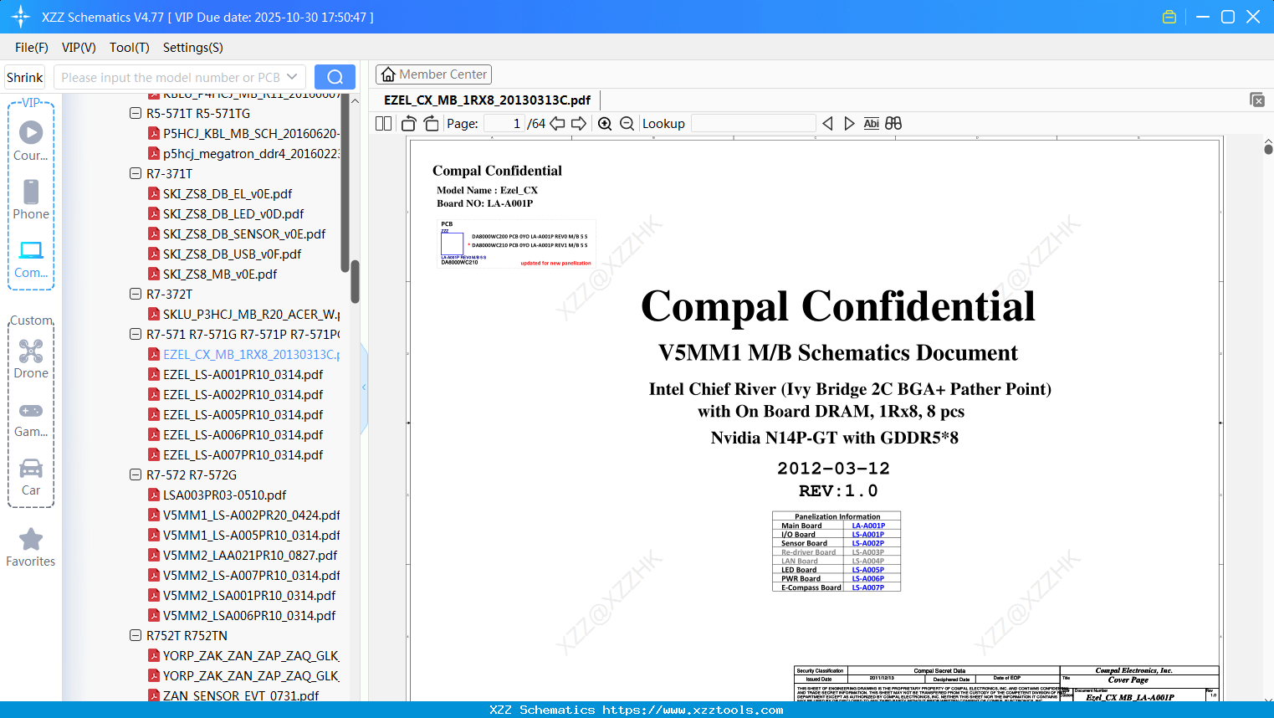Image resolution: width=1274 pixels, height=718 pixels.
Task: Click the PDF viewer vertical scrollbar
Action: click(1268, 149)
